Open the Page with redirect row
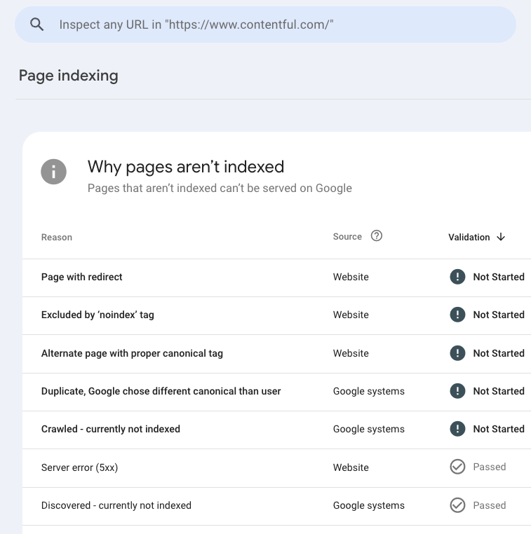Viewport: 531px width, 534px height. pos(82,277)
